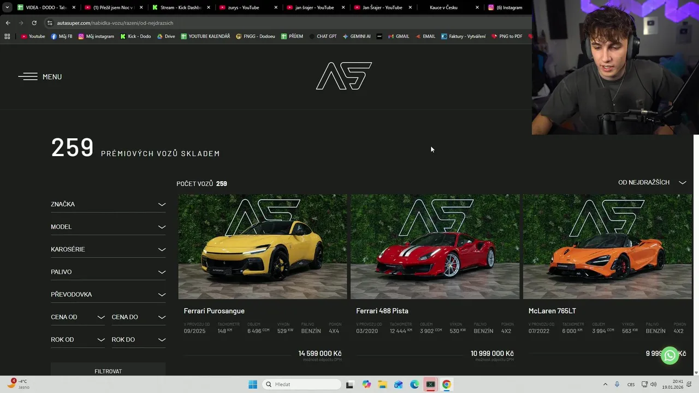Viewport: 699px width, 393px height.
Task: Open the Můj FB bookmark
Action: [x=62, y=37]
